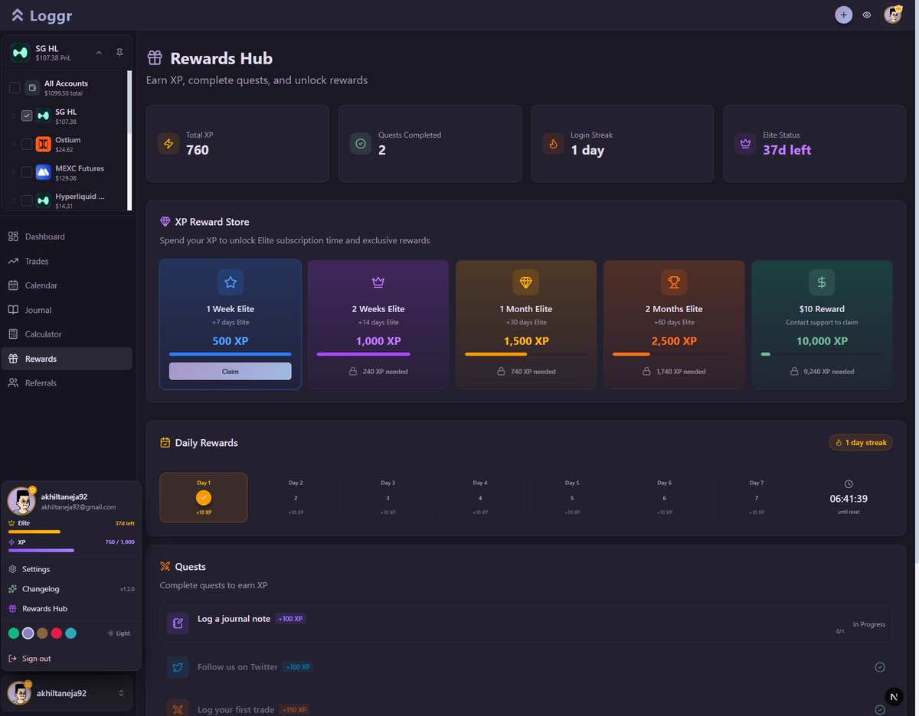Viewport: 919px width, 716px height.
Task: Click the 2 Months Elite progress bar
Action: 674,354
